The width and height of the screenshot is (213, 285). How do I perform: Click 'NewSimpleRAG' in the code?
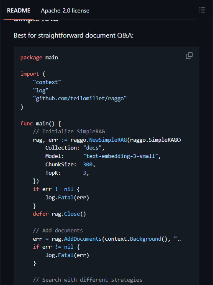(108, 140)
